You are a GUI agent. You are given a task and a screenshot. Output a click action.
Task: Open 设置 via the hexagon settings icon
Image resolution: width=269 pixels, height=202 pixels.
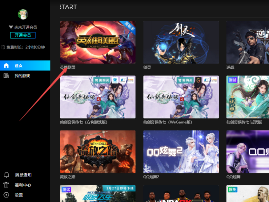pos(6,195)
